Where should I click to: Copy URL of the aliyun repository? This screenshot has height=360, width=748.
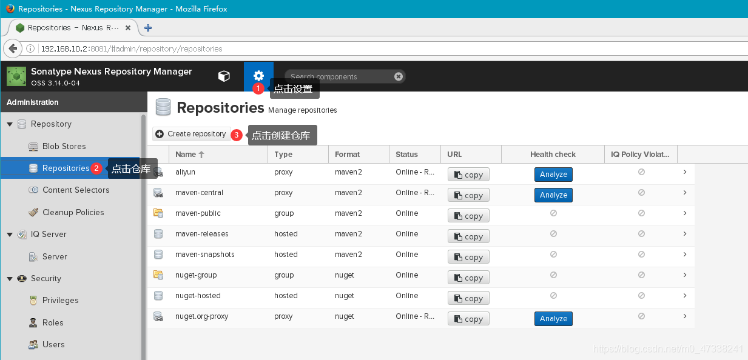point(468,175)
